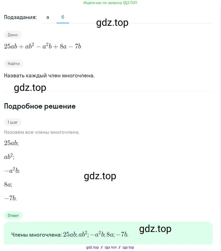
Task: Click the "−7b." term in step 1
Action: [x=10, y=198]
